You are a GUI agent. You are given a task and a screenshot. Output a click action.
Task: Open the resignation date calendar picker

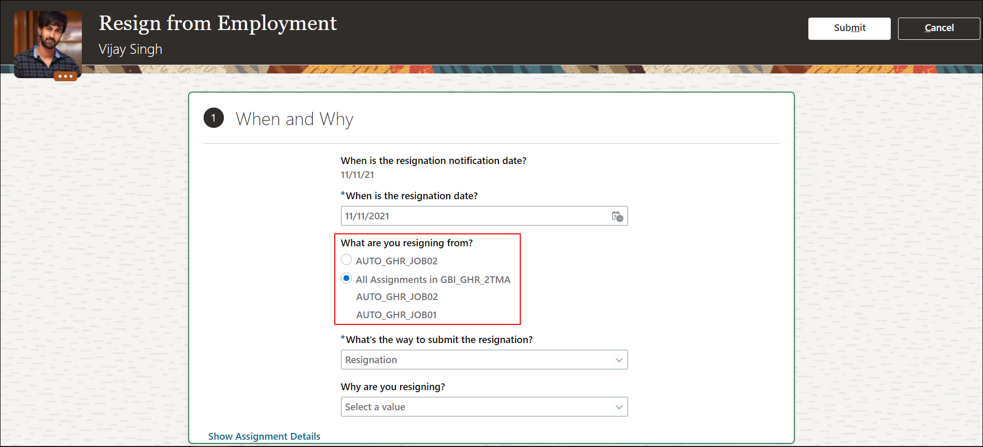[617, 216]
